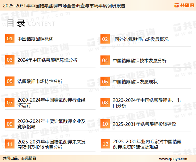Click the report title in the header

click(64, 6)
